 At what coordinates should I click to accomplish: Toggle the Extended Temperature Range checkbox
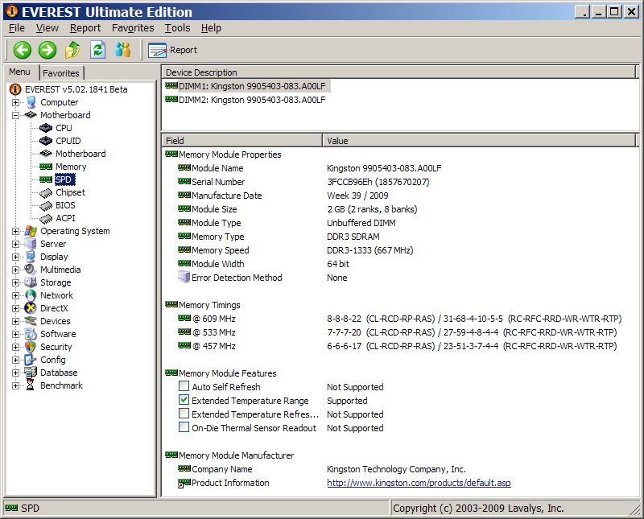184,400
